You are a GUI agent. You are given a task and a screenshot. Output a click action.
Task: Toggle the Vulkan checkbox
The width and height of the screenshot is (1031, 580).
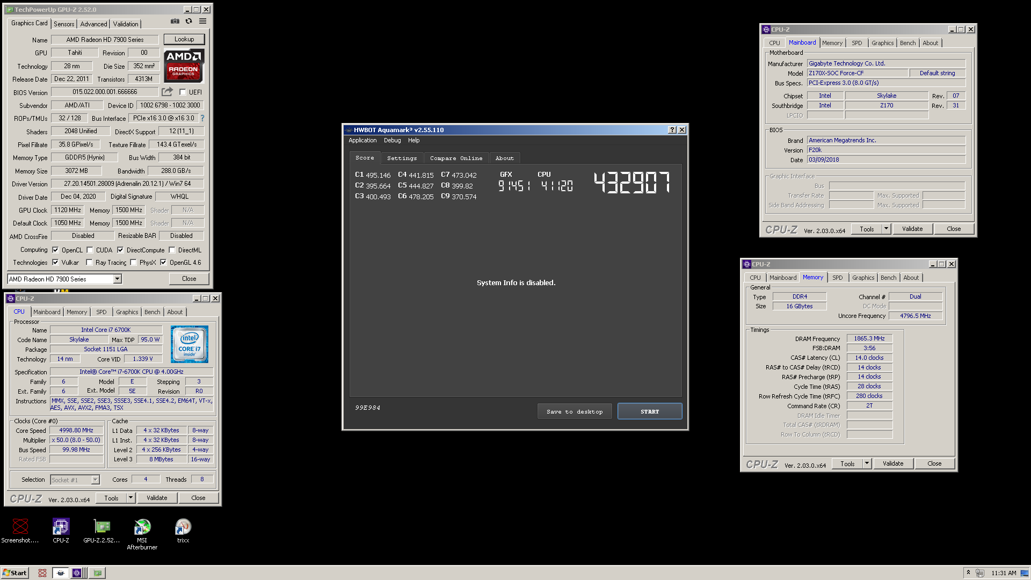pos(55,262)
